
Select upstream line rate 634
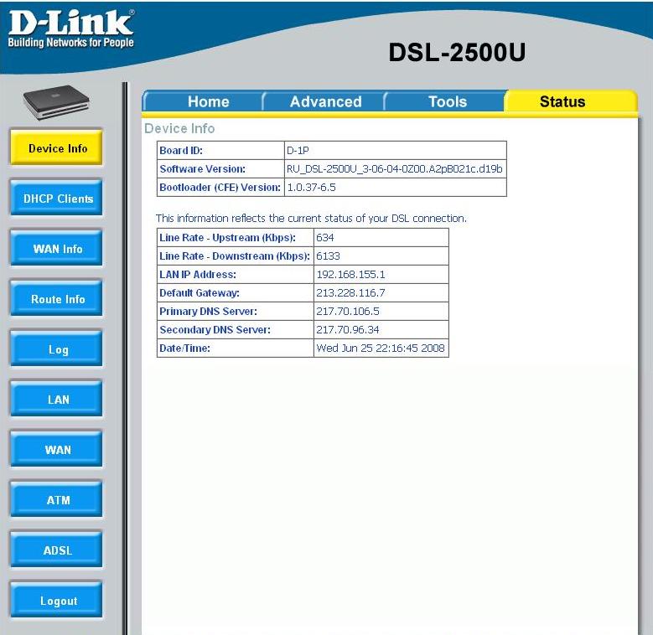[x=325, y=238]
